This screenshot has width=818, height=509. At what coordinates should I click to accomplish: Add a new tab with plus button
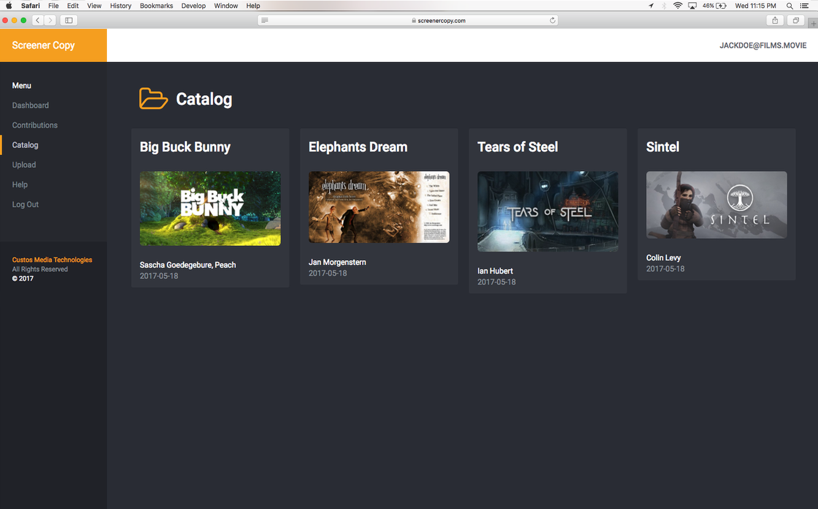coord(813,23)
